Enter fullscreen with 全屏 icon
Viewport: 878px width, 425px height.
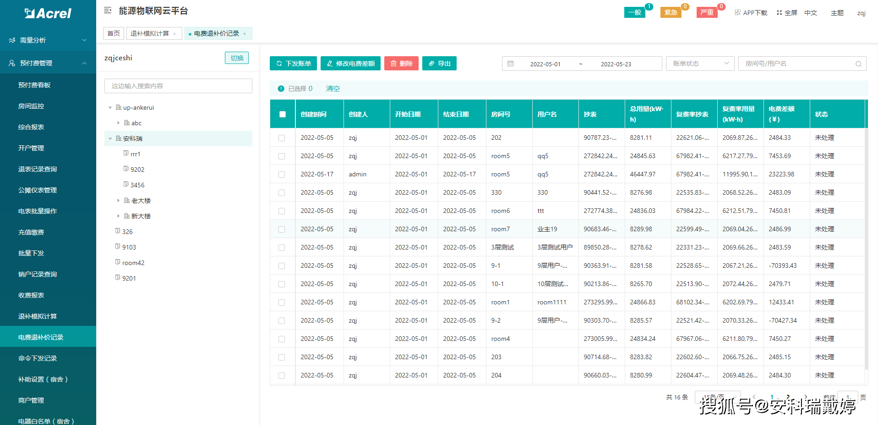(779, 13)
